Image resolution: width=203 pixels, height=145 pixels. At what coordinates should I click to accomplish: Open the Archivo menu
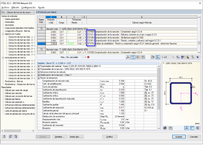click(5, 7)
